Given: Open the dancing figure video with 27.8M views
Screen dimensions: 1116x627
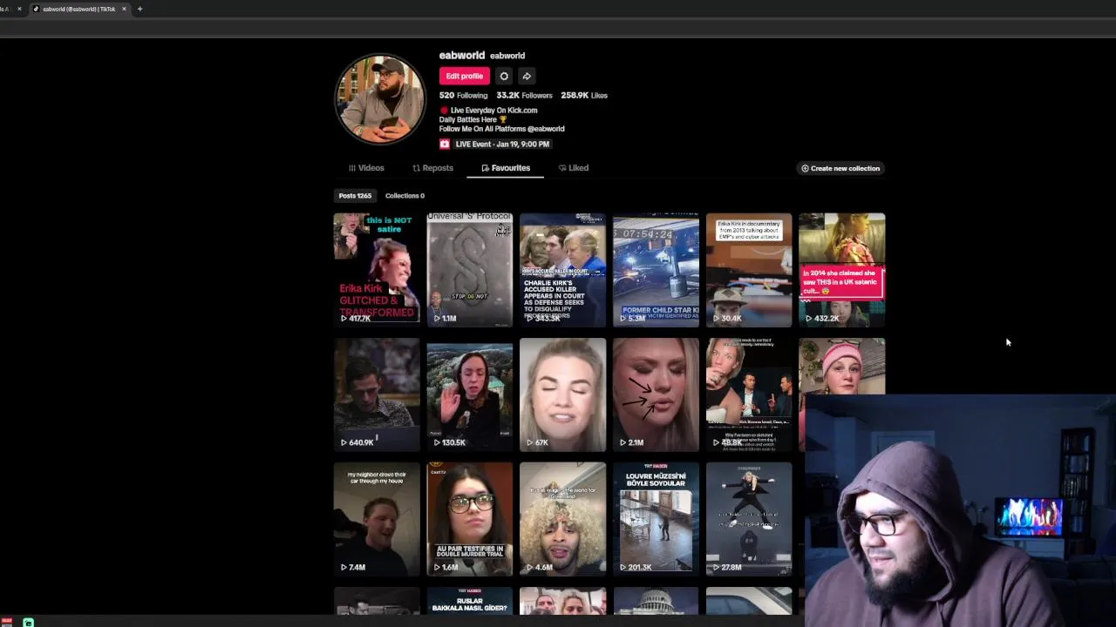Looking at the screenshot, I should click(x=749, y=519).
